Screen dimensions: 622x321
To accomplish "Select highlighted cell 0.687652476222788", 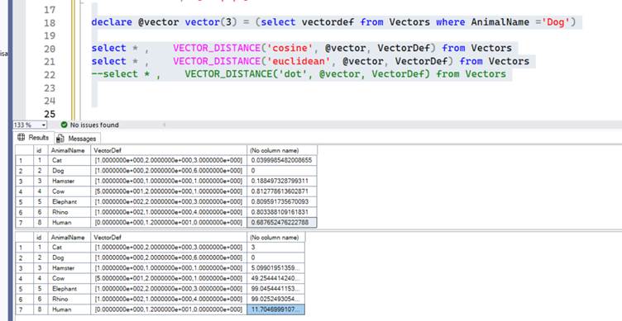I will (282, 223).
